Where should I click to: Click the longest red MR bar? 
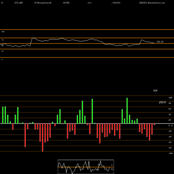[42, 137]
